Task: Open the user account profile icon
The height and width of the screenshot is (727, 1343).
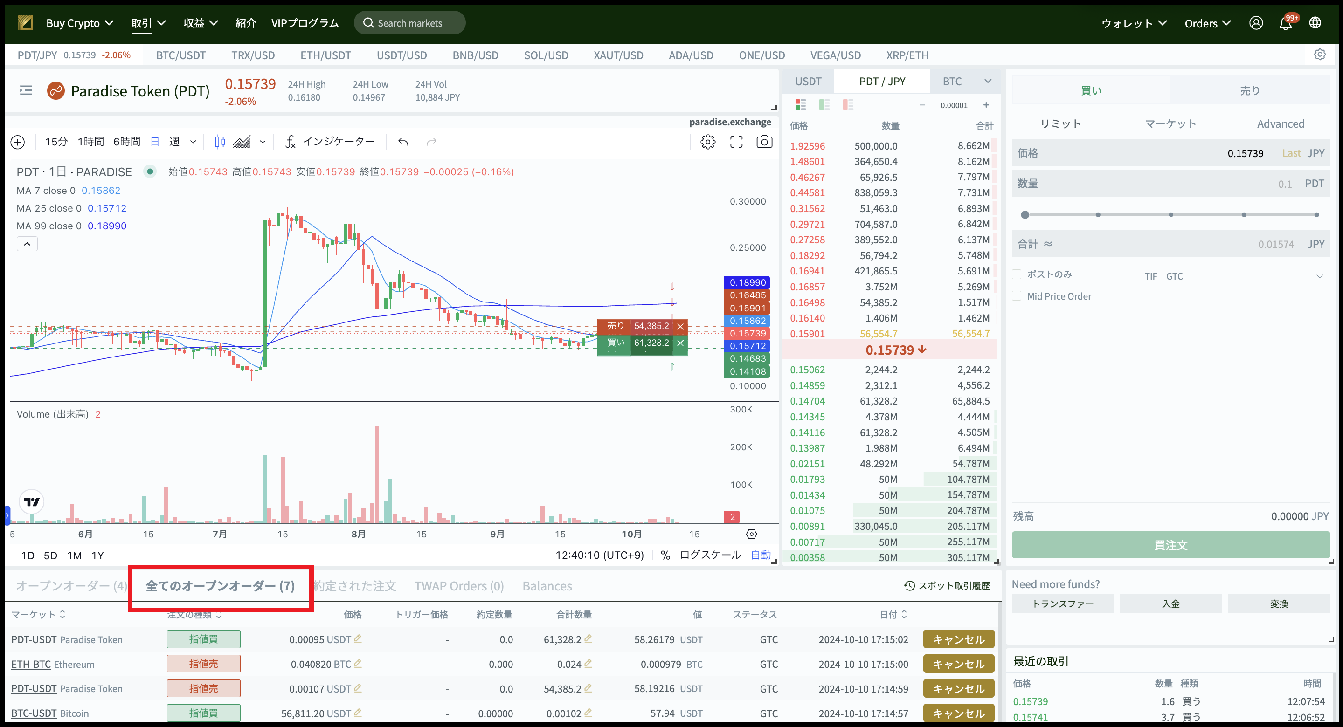Action: coord(1256,23)
